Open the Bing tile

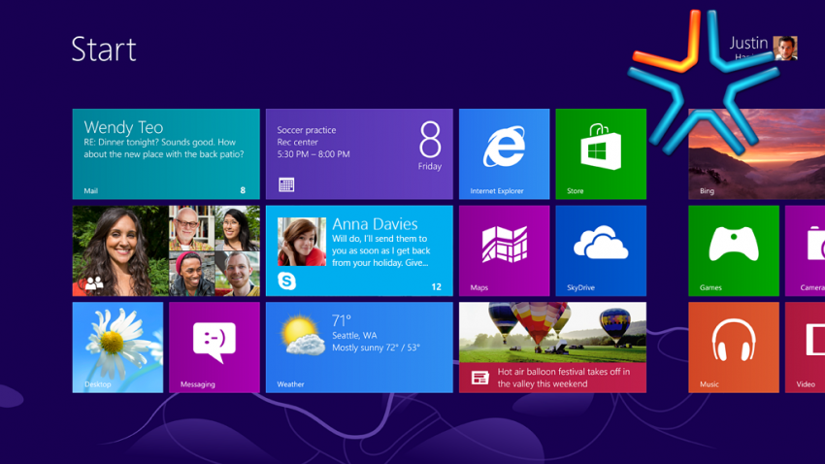tap(757, 154)
